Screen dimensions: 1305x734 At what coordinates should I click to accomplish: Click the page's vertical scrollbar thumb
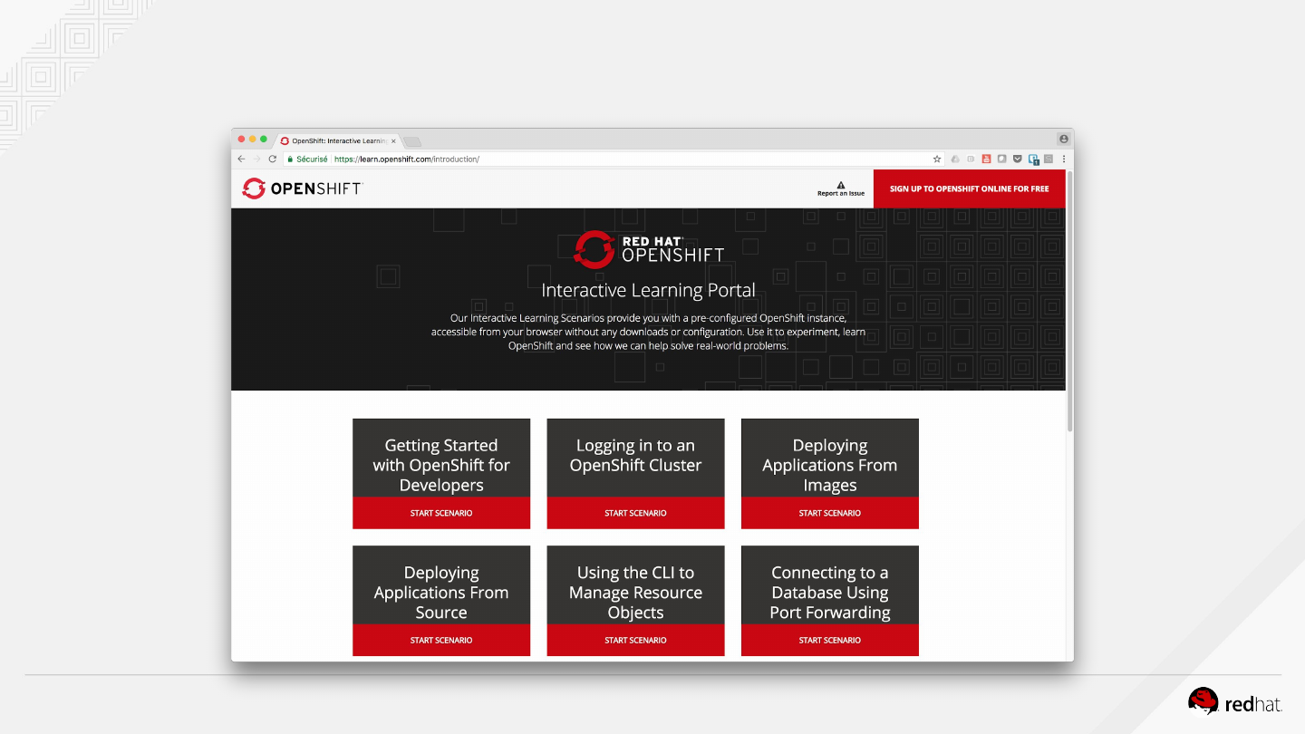1070,301
